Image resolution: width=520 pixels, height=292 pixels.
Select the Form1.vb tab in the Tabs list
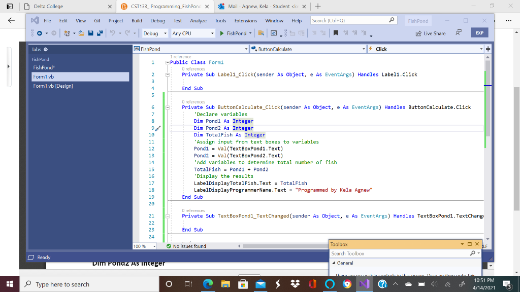80,77
